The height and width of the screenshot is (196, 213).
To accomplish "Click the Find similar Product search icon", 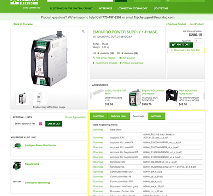I will click(x=94, y=58).
